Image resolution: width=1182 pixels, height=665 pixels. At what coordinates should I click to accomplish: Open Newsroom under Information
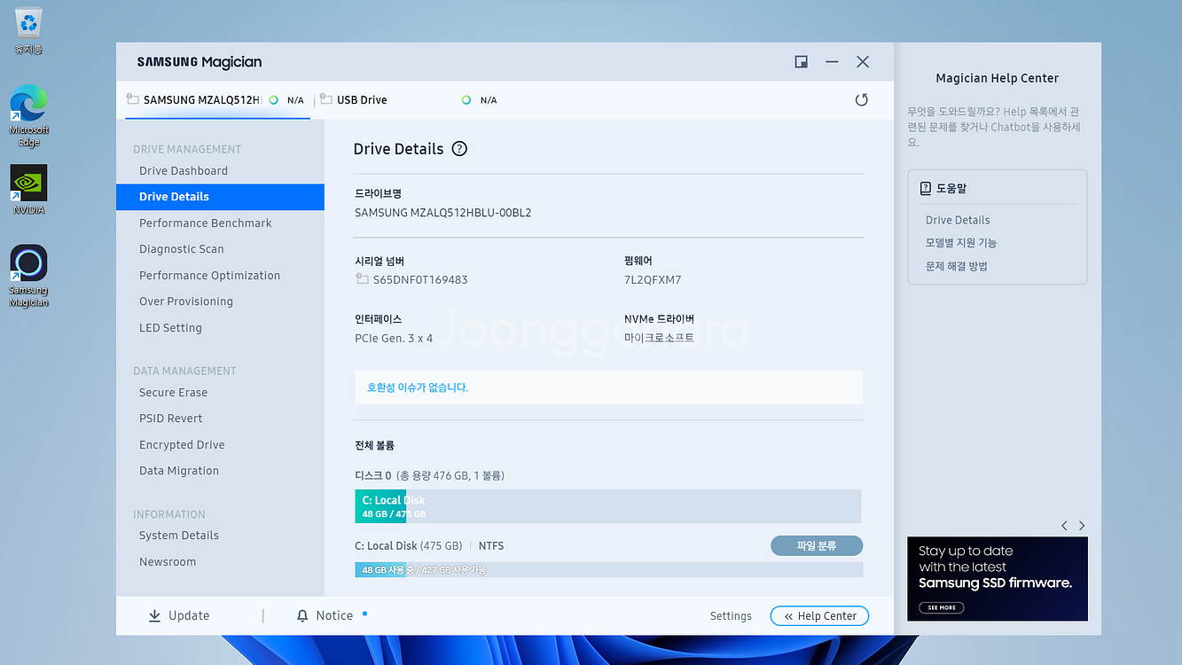[x=168, y=562]
